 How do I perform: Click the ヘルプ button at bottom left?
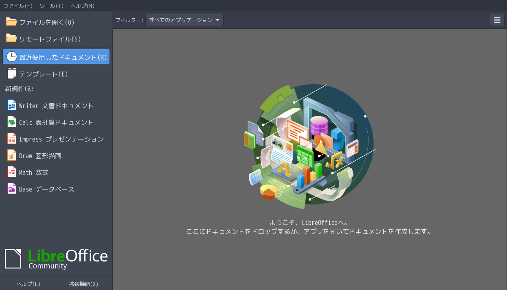click(28, 284)
